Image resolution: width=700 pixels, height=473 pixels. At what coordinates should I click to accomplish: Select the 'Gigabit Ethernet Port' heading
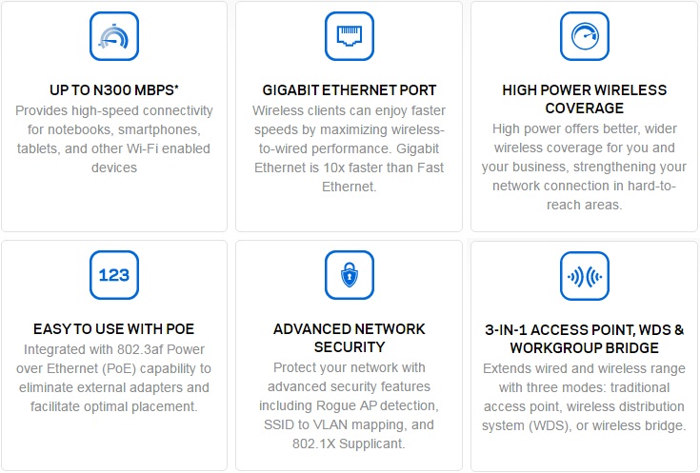click(350, 90)
